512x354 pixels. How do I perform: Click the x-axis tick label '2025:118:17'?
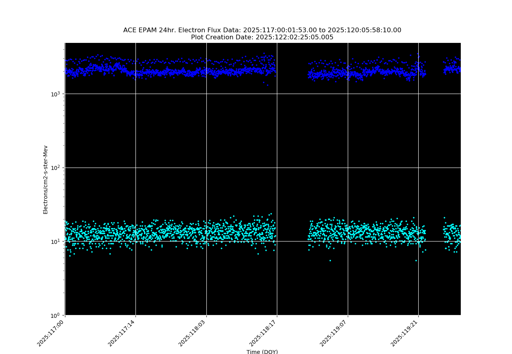(x=264, y=333)
